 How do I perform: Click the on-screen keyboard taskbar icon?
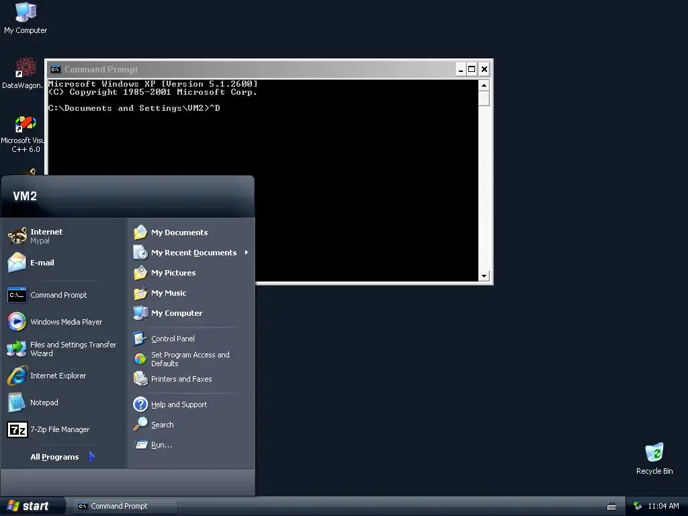click(x=611, y=507)
